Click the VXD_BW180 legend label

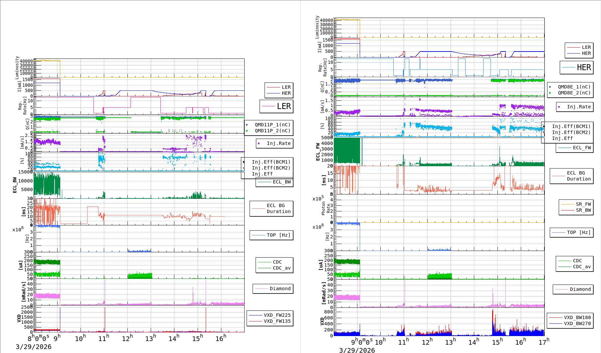point(577,317)
